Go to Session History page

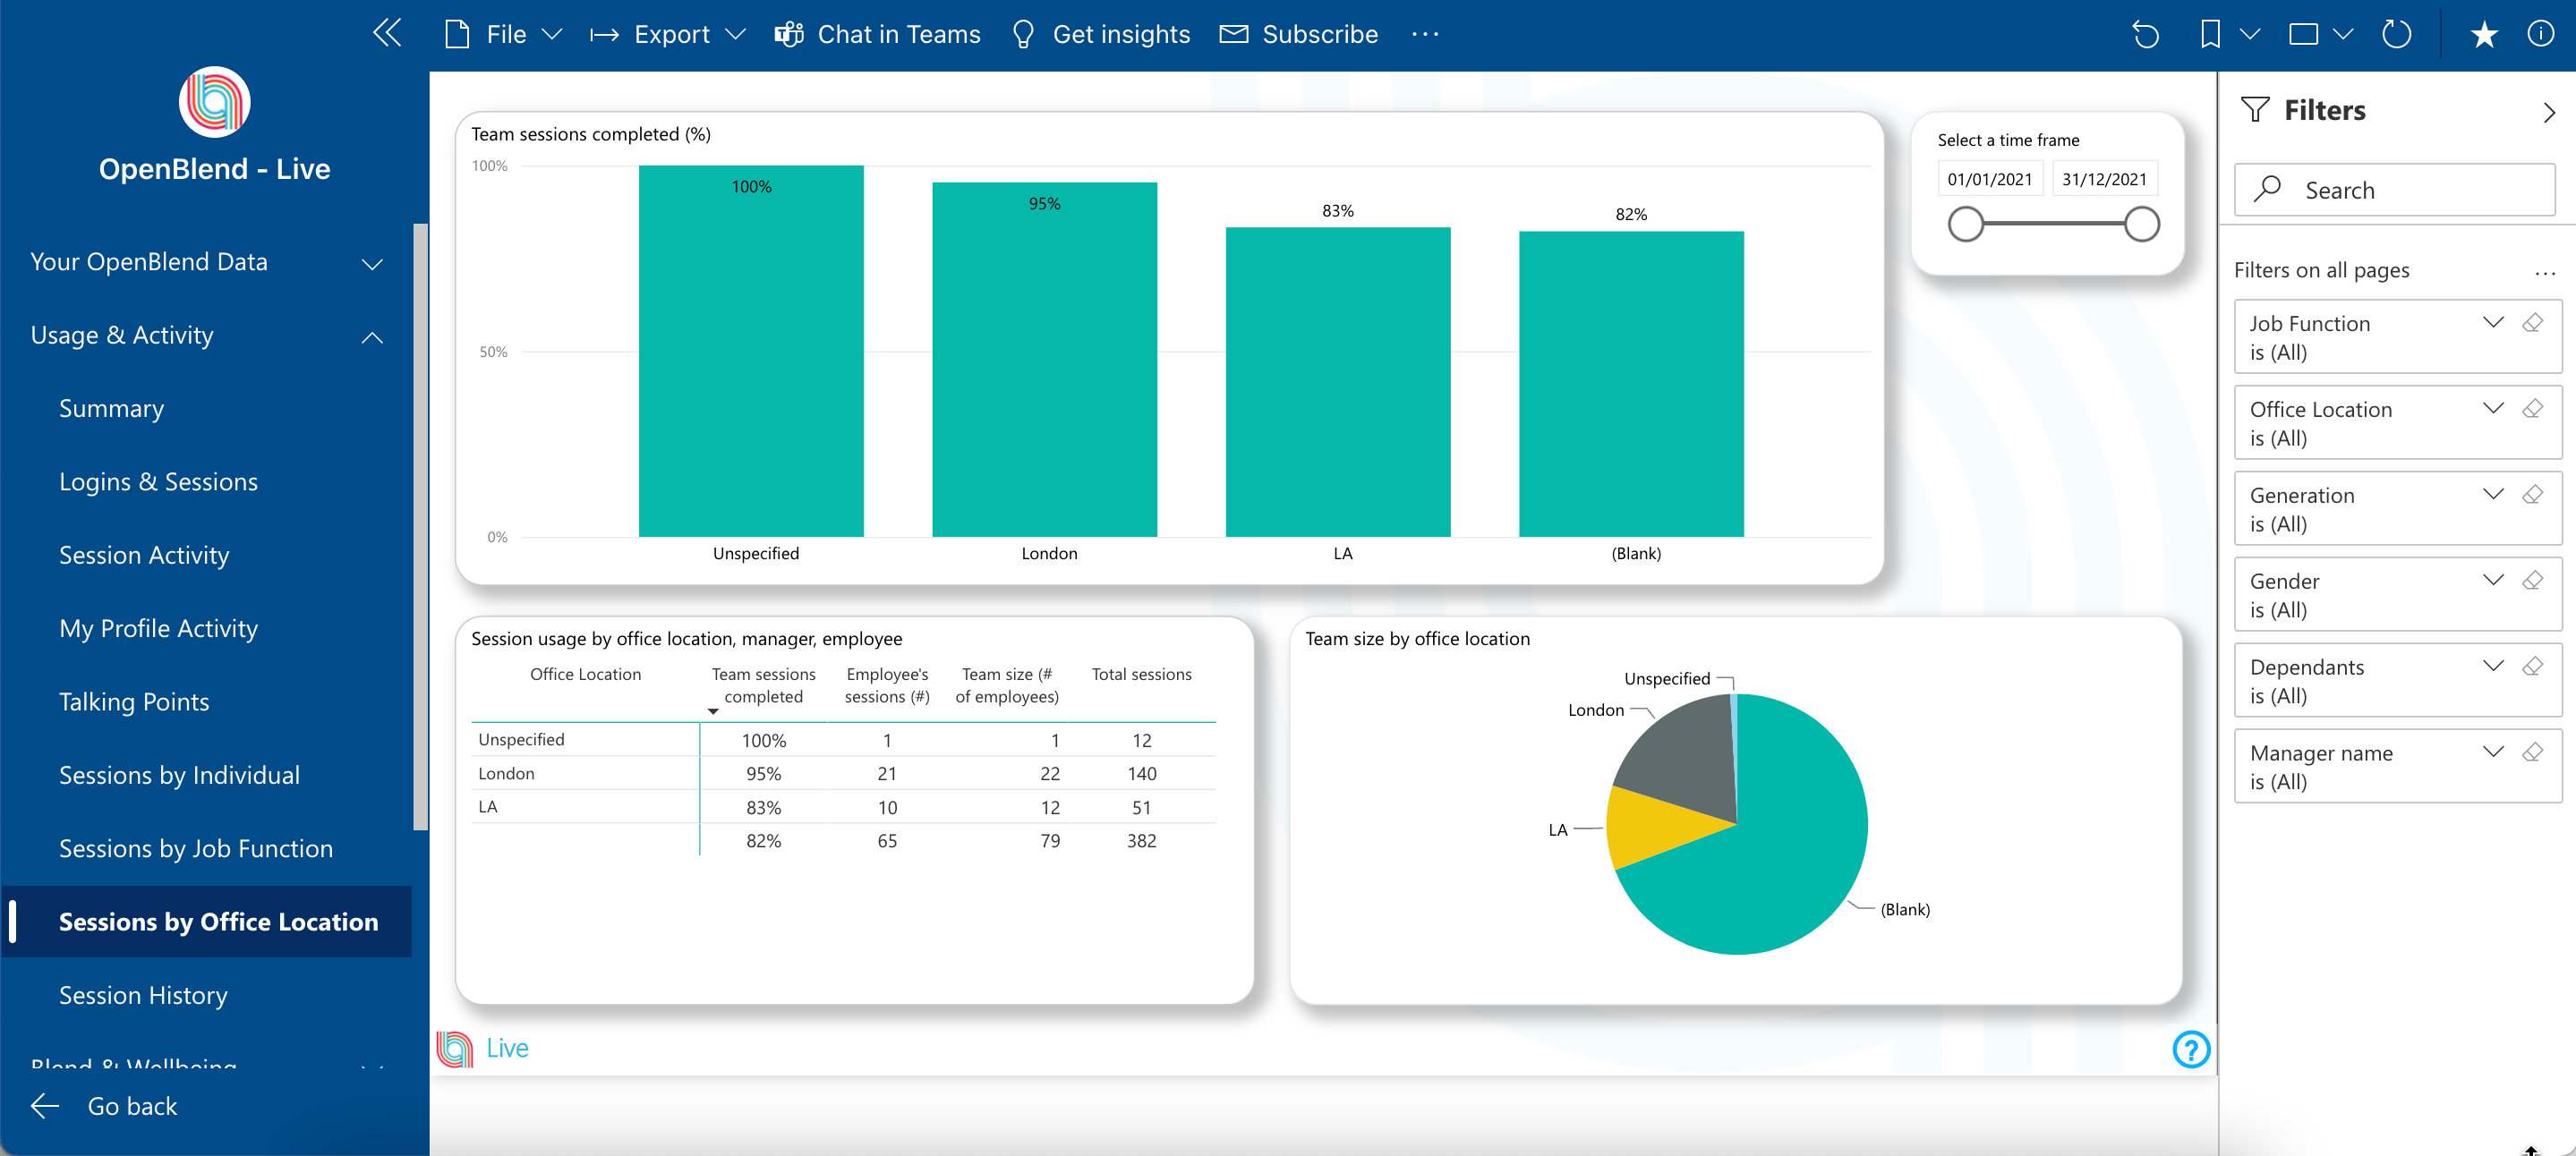(x=143, y=995)
